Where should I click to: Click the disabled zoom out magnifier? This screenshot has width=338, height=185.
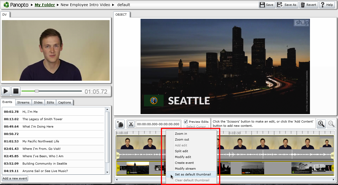(331, 124)
